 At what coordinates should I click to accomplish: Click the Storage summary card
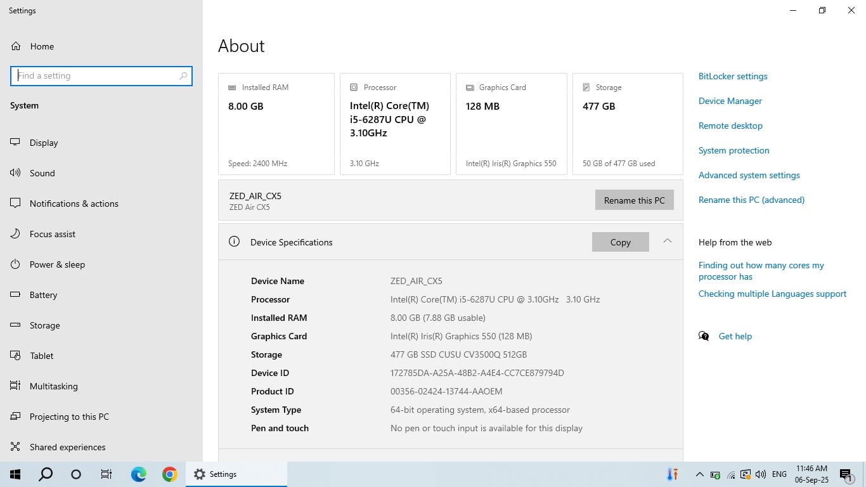coord(628,124)
